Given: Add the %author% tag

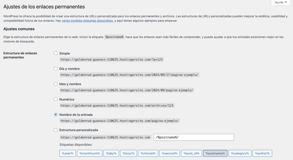Looking at the screenshot, I should [x=262, y=153].
